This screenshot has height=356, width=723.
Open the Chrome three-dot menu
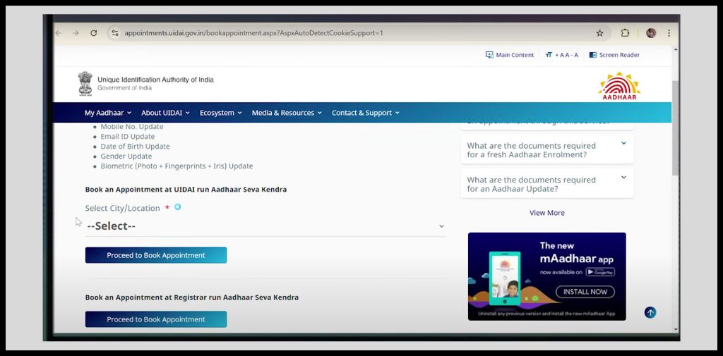click(669, 33)
